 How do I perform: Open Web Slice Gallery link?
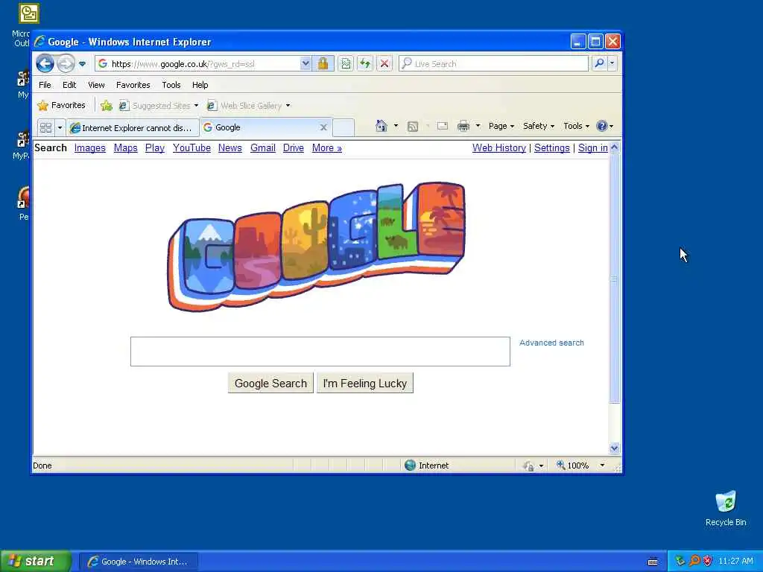point(249,106)
